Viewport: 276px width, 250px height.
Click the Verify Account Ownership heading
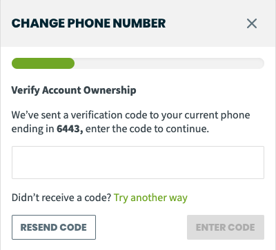coord(74,90)
